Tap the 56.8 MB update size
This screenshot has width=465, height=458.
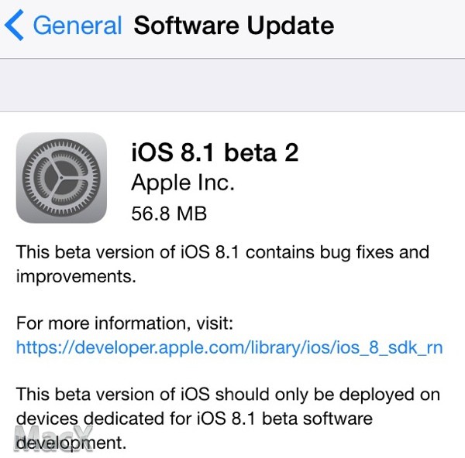point(169,214)
